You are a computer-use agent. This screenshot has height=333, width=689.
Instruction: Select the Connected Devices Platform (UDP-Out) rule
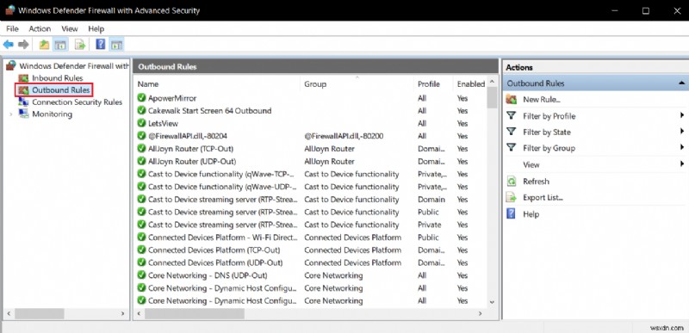pos(215,262)
